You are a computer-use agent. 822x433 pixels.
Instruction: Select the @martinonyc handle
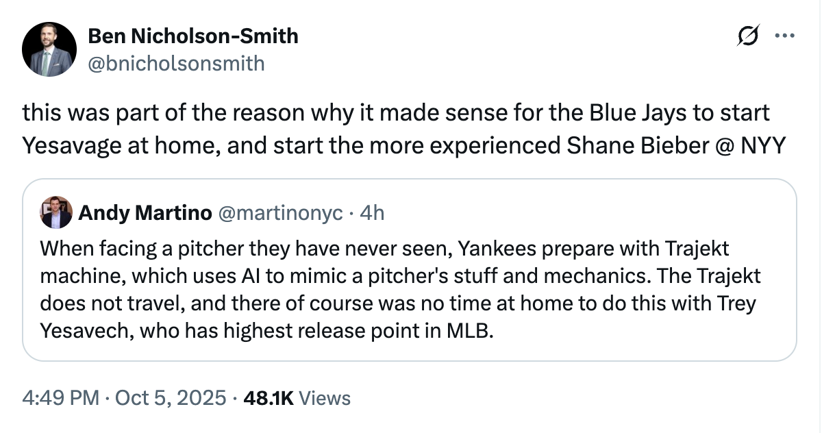pos(280,213)
